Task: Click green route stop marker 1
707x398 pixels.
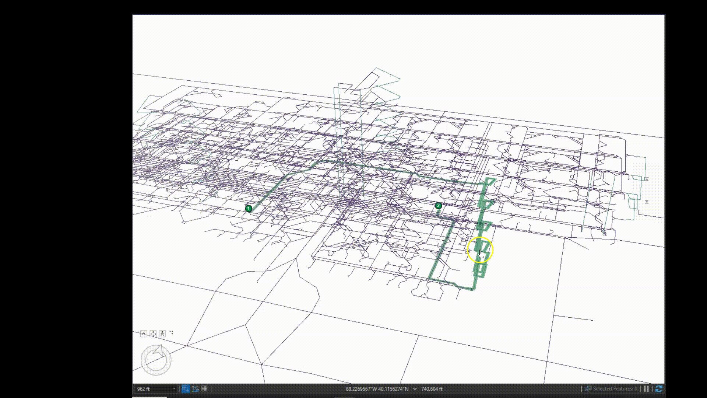Action: pyautogui.click(x=249, y=209)
